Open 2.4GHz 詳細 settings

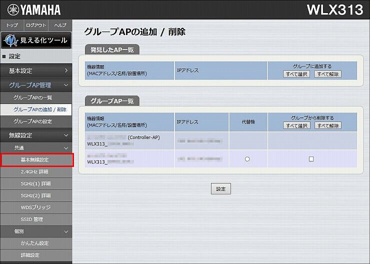36,172
